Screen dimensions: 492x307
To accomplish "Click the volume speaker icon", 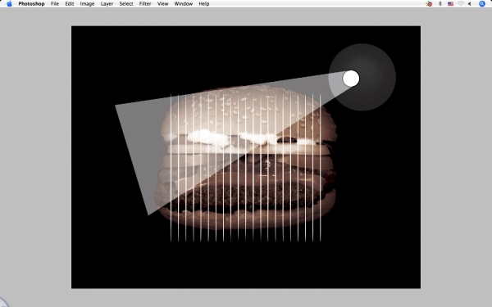I will pyautogui.click(x=469, y=4).
